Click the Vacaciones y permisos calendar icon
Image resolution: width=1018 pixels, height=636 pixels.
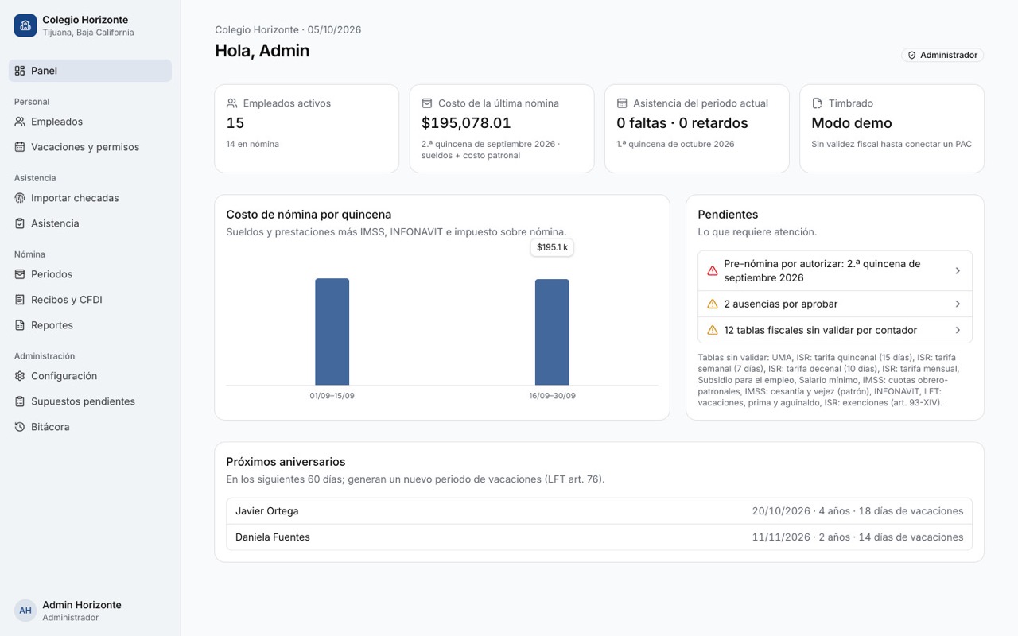(x=20, y=147)
